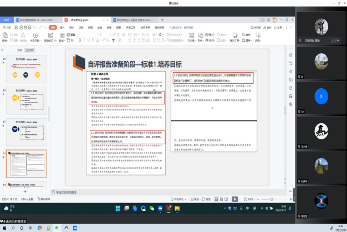Click the Paste icon in the ribbon
Image resolution: width=347 pixels, height=232 pixels.
[4, 35]
